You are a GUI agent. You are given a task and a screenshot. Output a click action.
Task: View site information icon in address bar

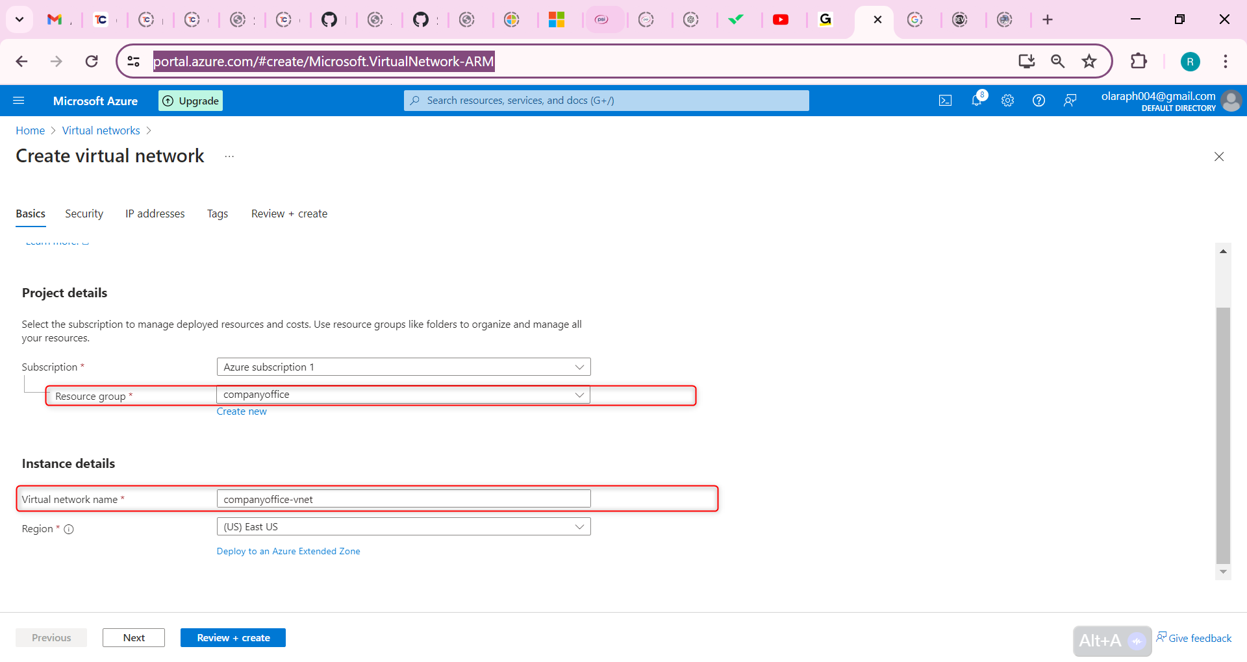coord(134,62)
